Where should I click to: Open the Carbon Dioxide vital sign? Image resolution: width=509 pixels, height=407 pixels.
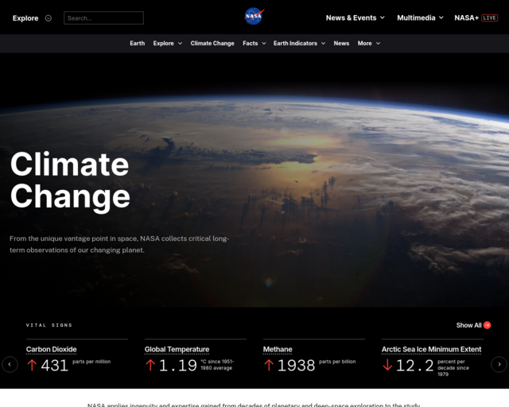click(51, 350)
